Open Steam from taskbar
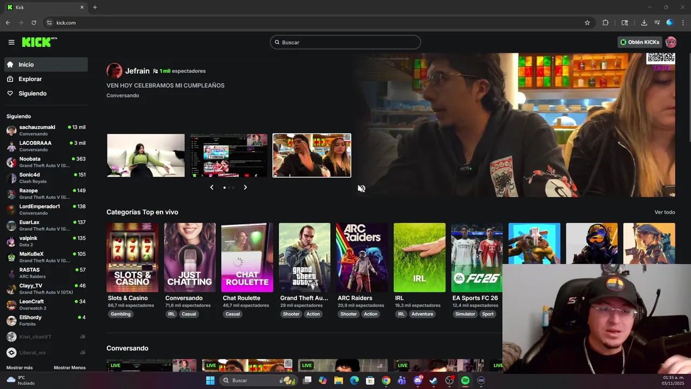 pos(433,380)
